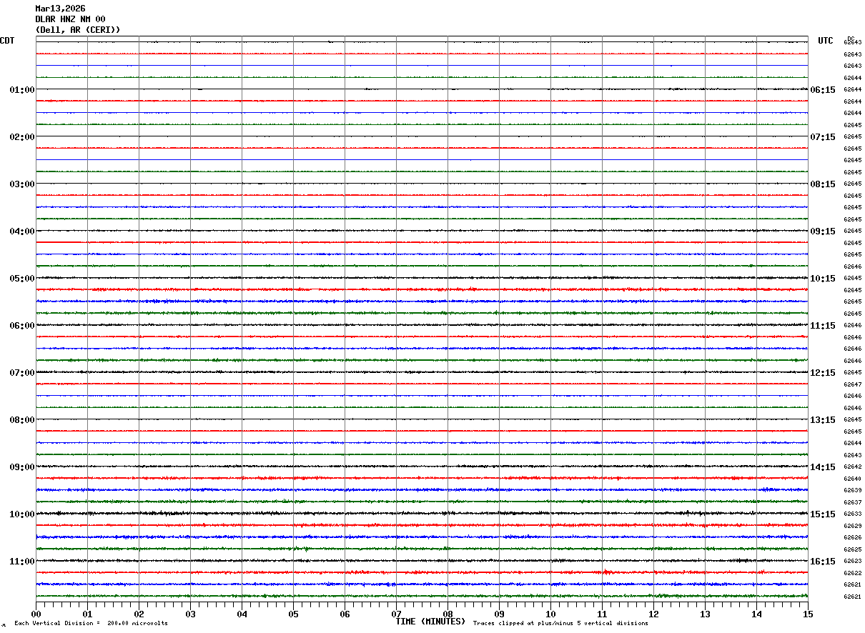Image resolution: width=865 pixels, height=633 pixels.
Task: Select the 11:00 CDT time label
Action: (22, 562)
